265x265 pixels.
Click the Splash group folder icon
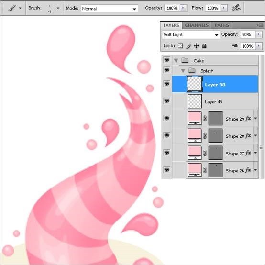coord(192,70)
